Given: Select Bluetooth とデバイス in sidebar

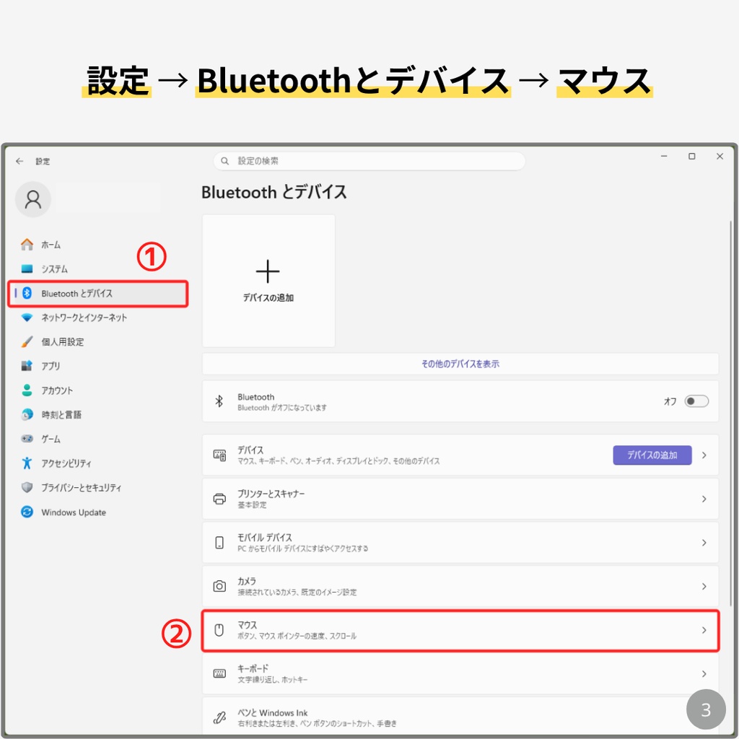Looking at the screenshot, I should point(98,294).
